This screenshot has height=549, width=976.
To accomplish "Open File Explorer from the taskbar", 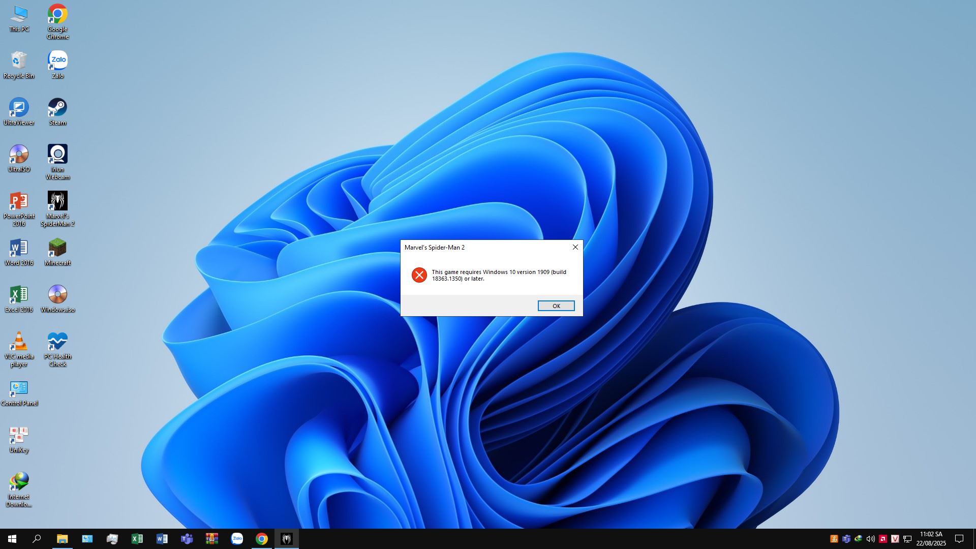I will click(62, 539).
